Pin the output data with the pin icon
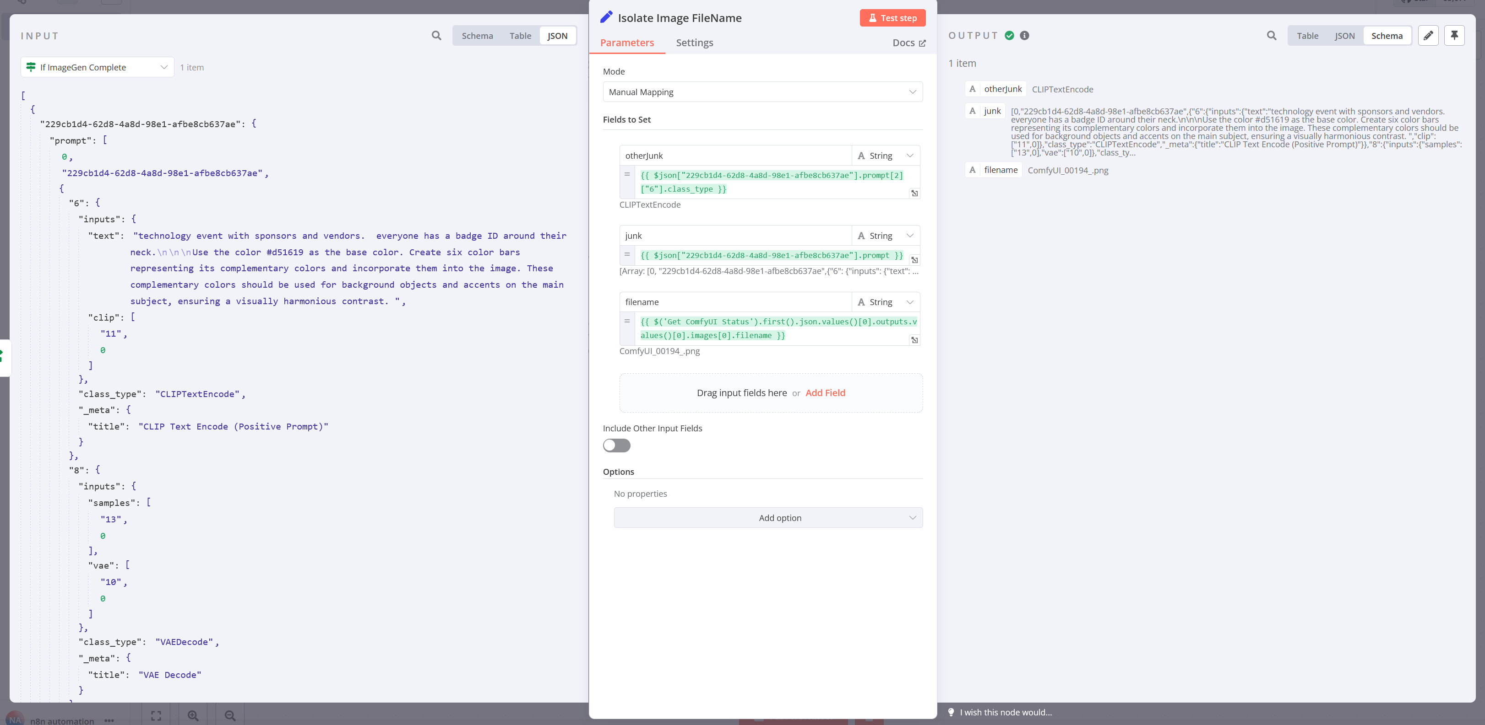The image size is (1485, 725). coord(1454,36)
